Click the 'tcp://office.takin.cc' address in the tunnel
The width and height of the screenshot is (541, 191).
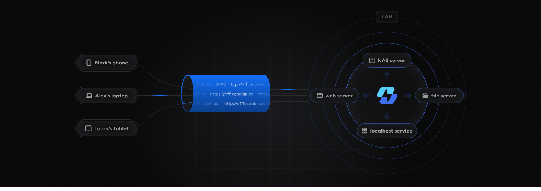[250, 84]
